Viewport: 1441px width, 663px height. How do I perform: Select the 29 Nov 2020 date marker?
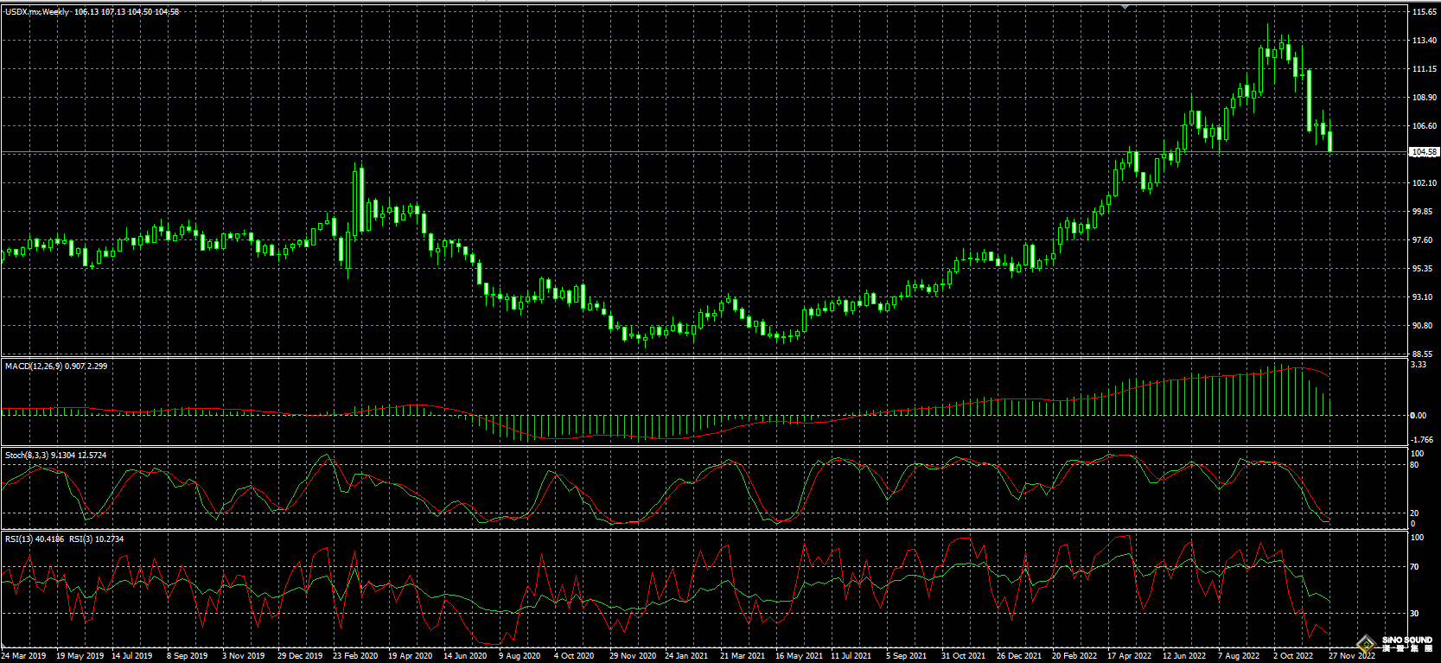pos(632,656)
